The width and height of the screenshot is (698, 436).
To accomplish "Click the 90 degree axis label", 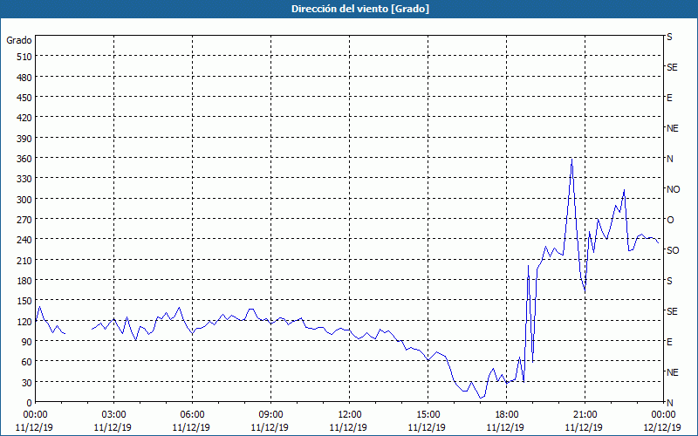I will pyautogui.click(x=27, y=342).
